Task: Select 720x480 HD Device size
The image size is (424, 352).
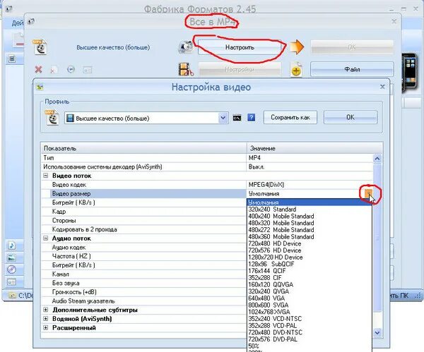Action: pos(310,243)
